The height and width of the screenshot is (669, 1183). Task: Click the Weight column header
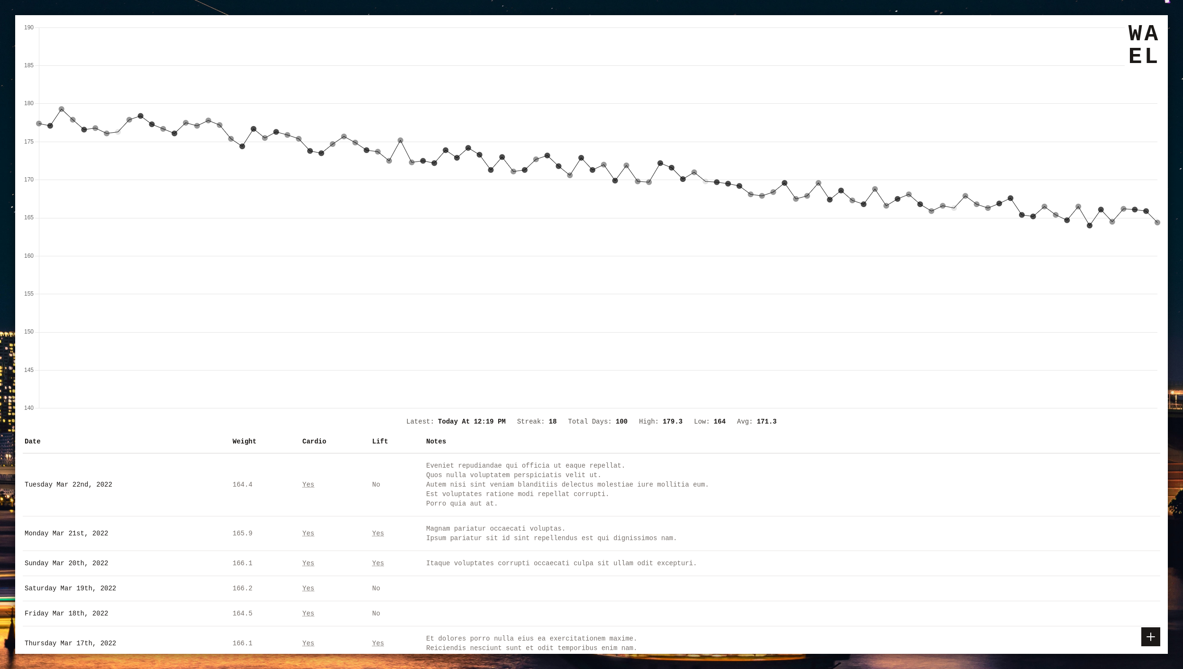(x=244, y=441)
